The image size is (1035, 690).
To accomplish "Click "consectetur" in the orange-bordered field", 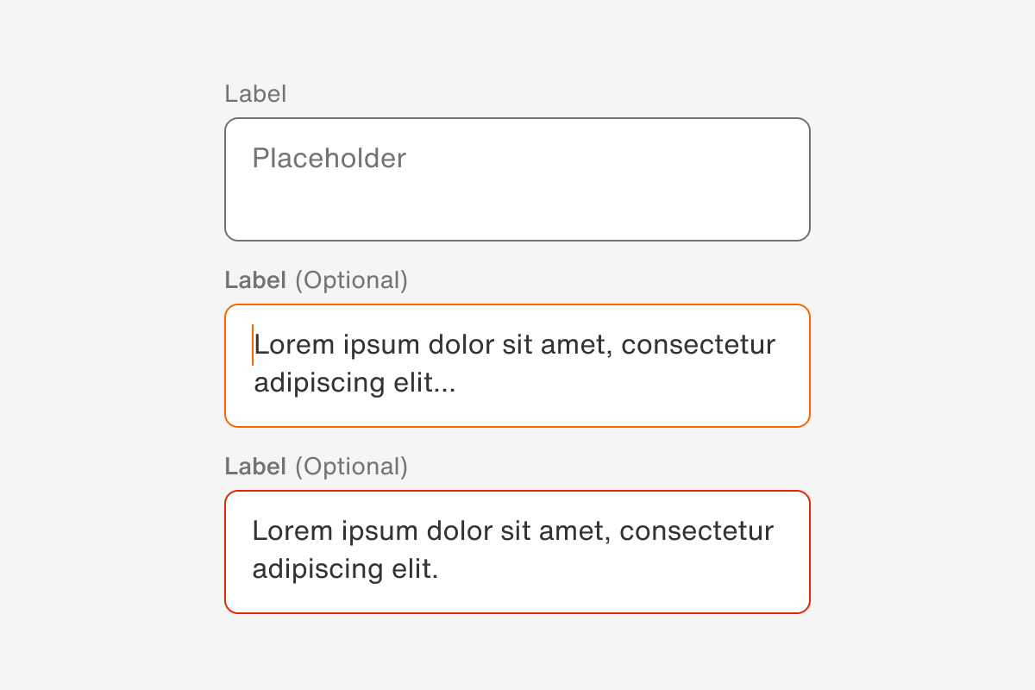I will click(698, 345).
